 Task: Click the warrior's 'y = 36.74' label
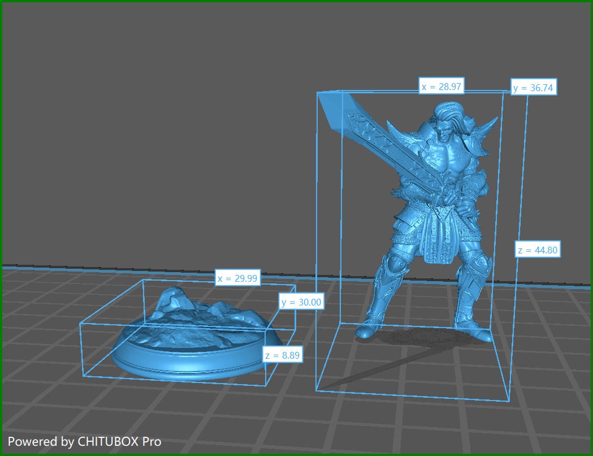point(534,87)
